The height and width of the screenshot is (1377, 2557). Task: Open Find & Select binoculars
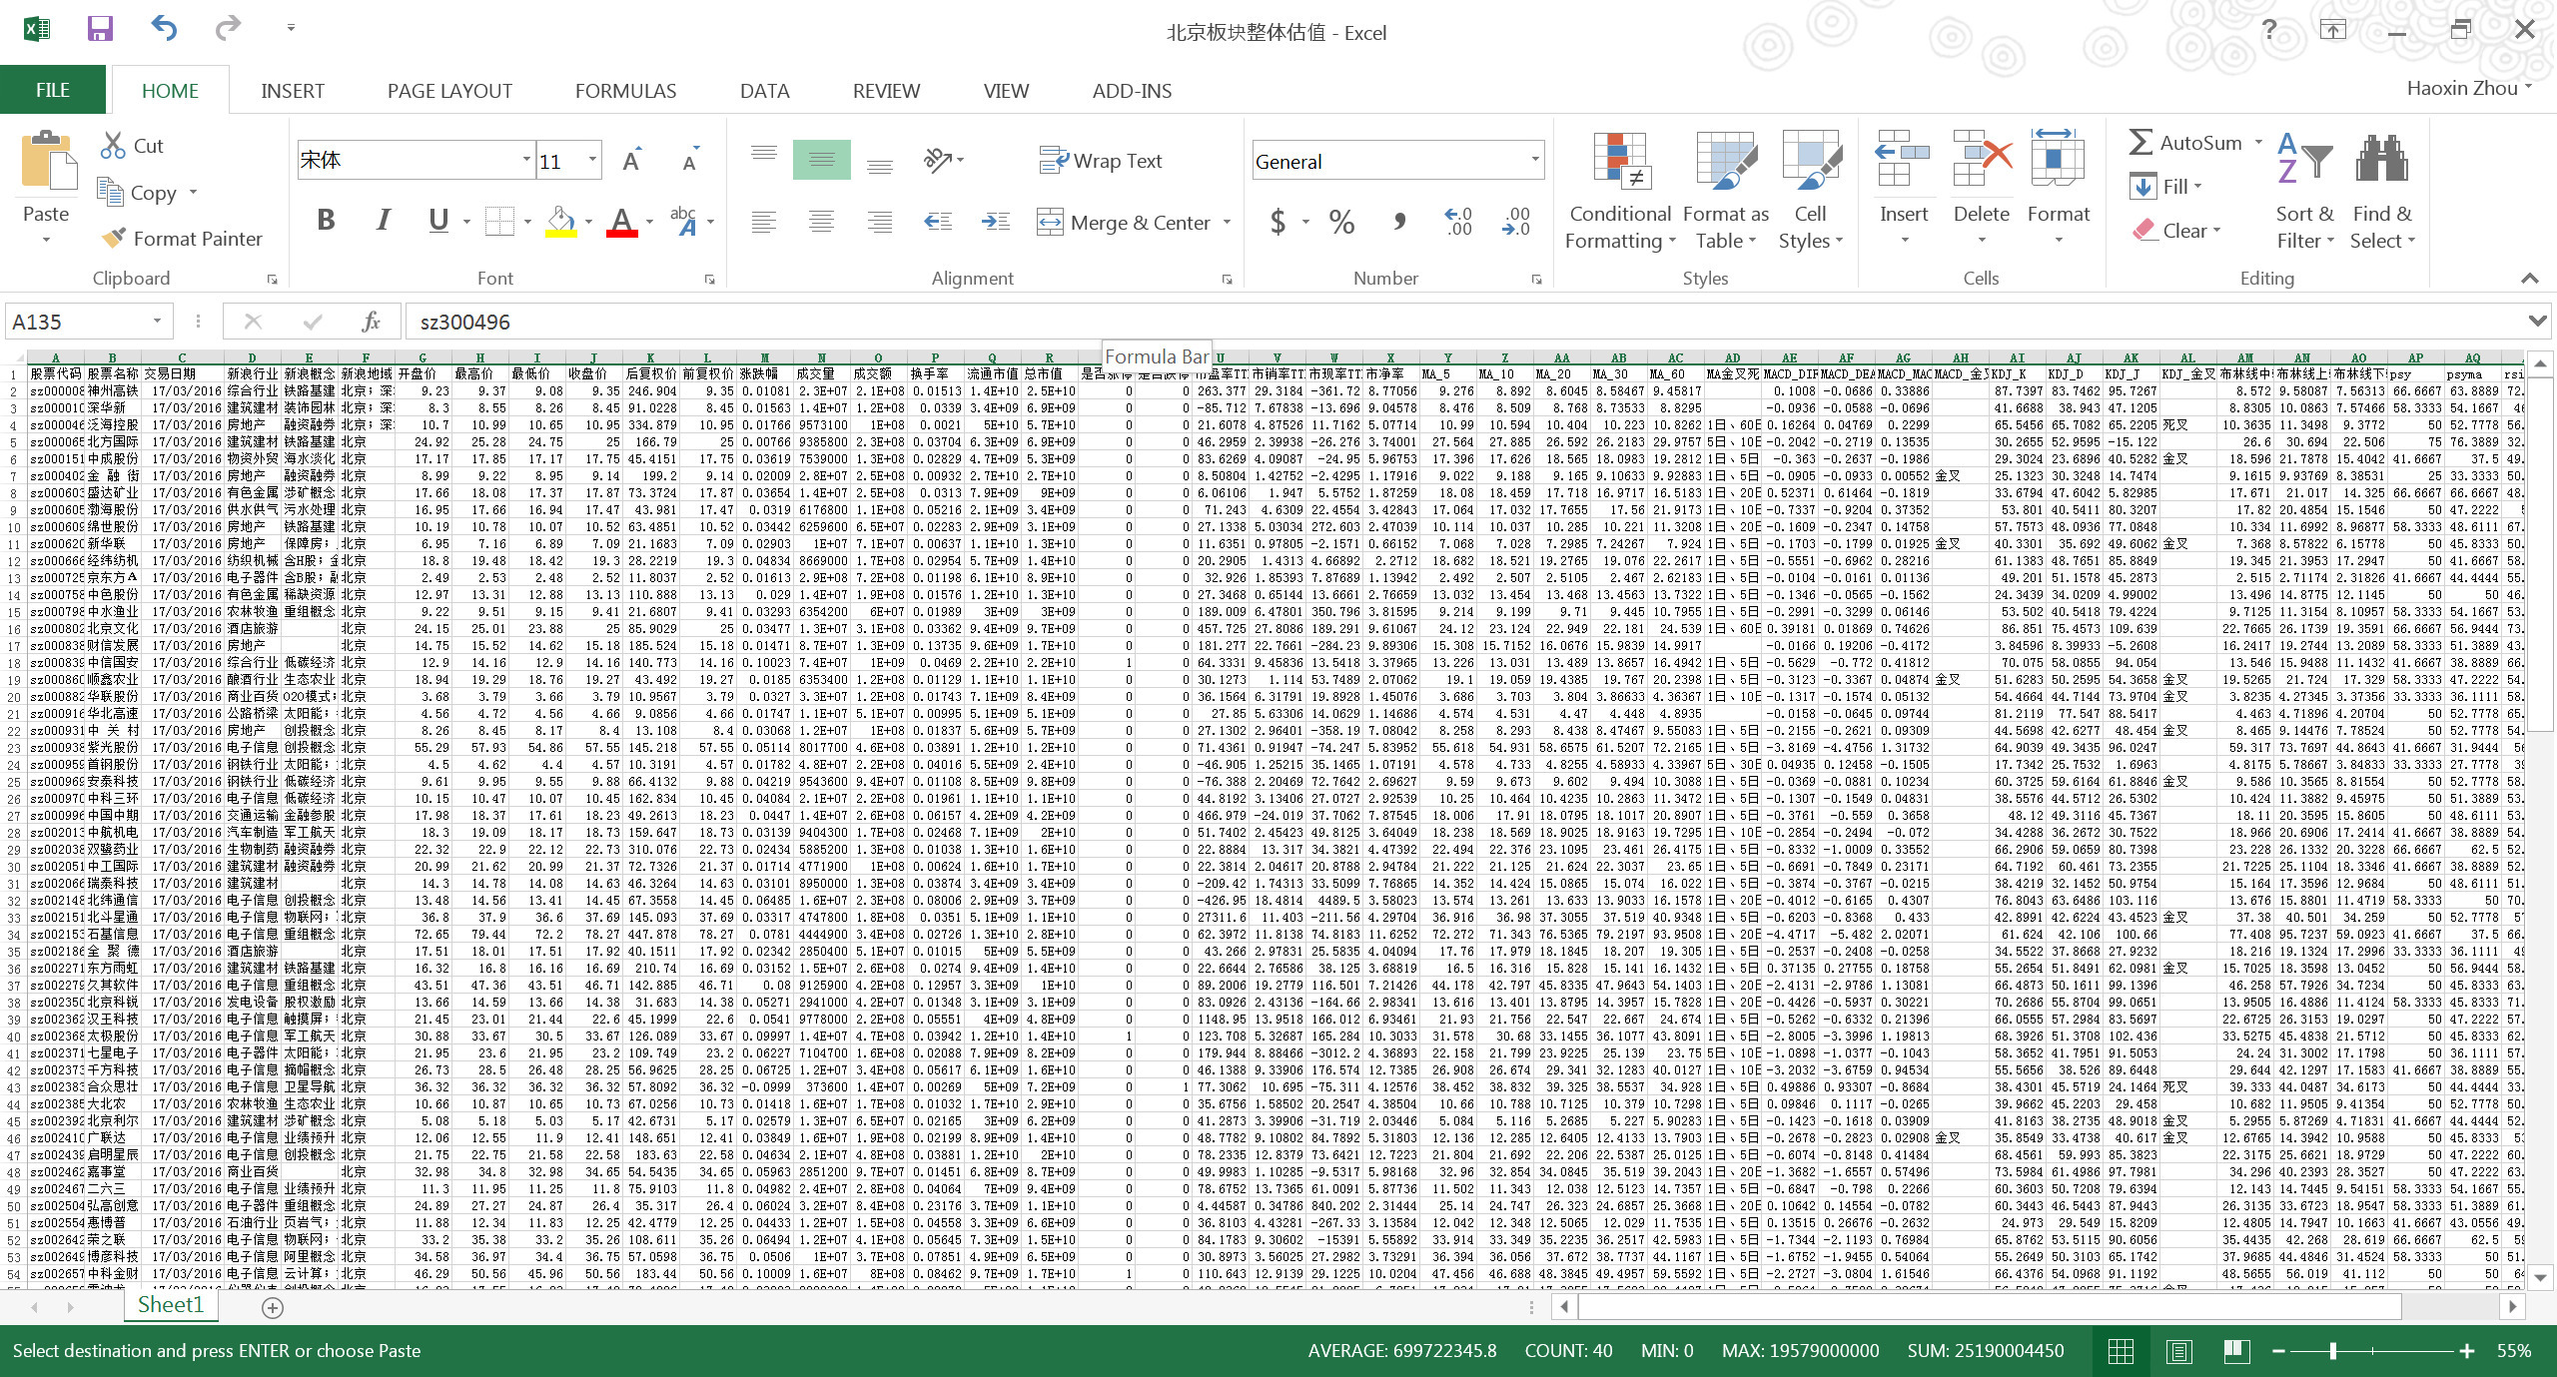point(2382,190)
